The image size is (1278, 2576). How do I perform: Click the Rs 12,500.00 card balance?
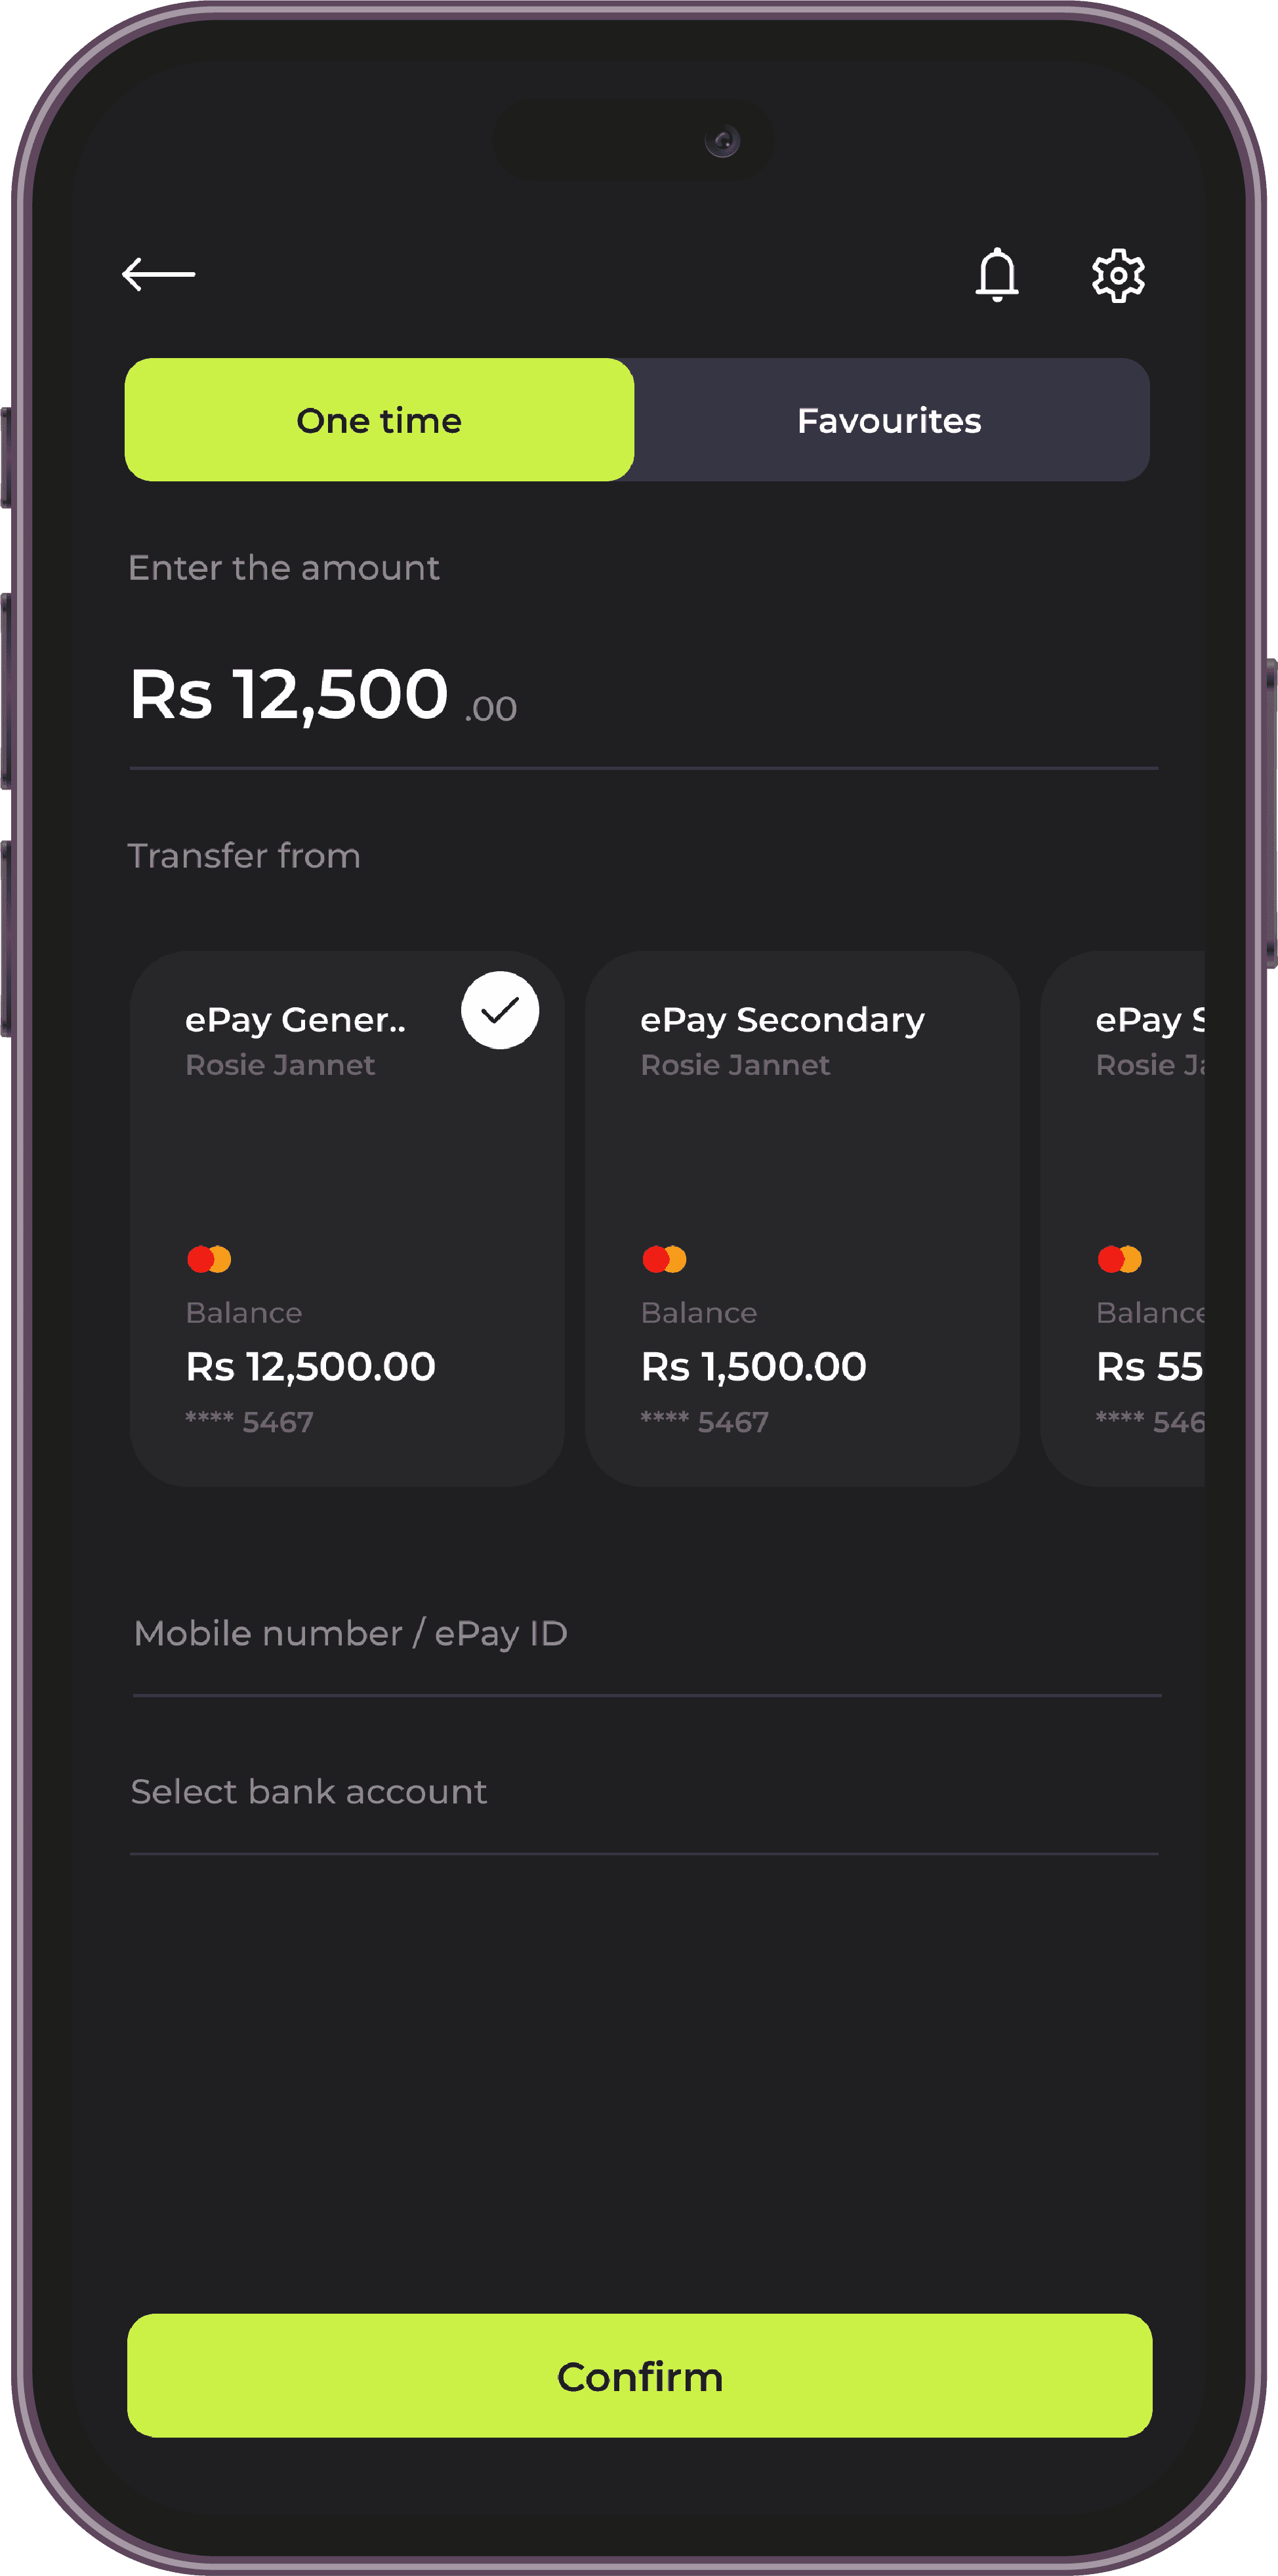pyautogui.click(x=311, y=1366)
